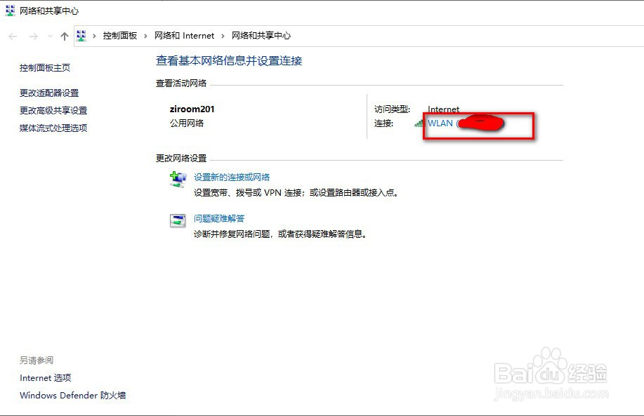644x416 pixels.
Task: Open 更改适配器设置 in the sidebar
Action: (x=49, y=93)
